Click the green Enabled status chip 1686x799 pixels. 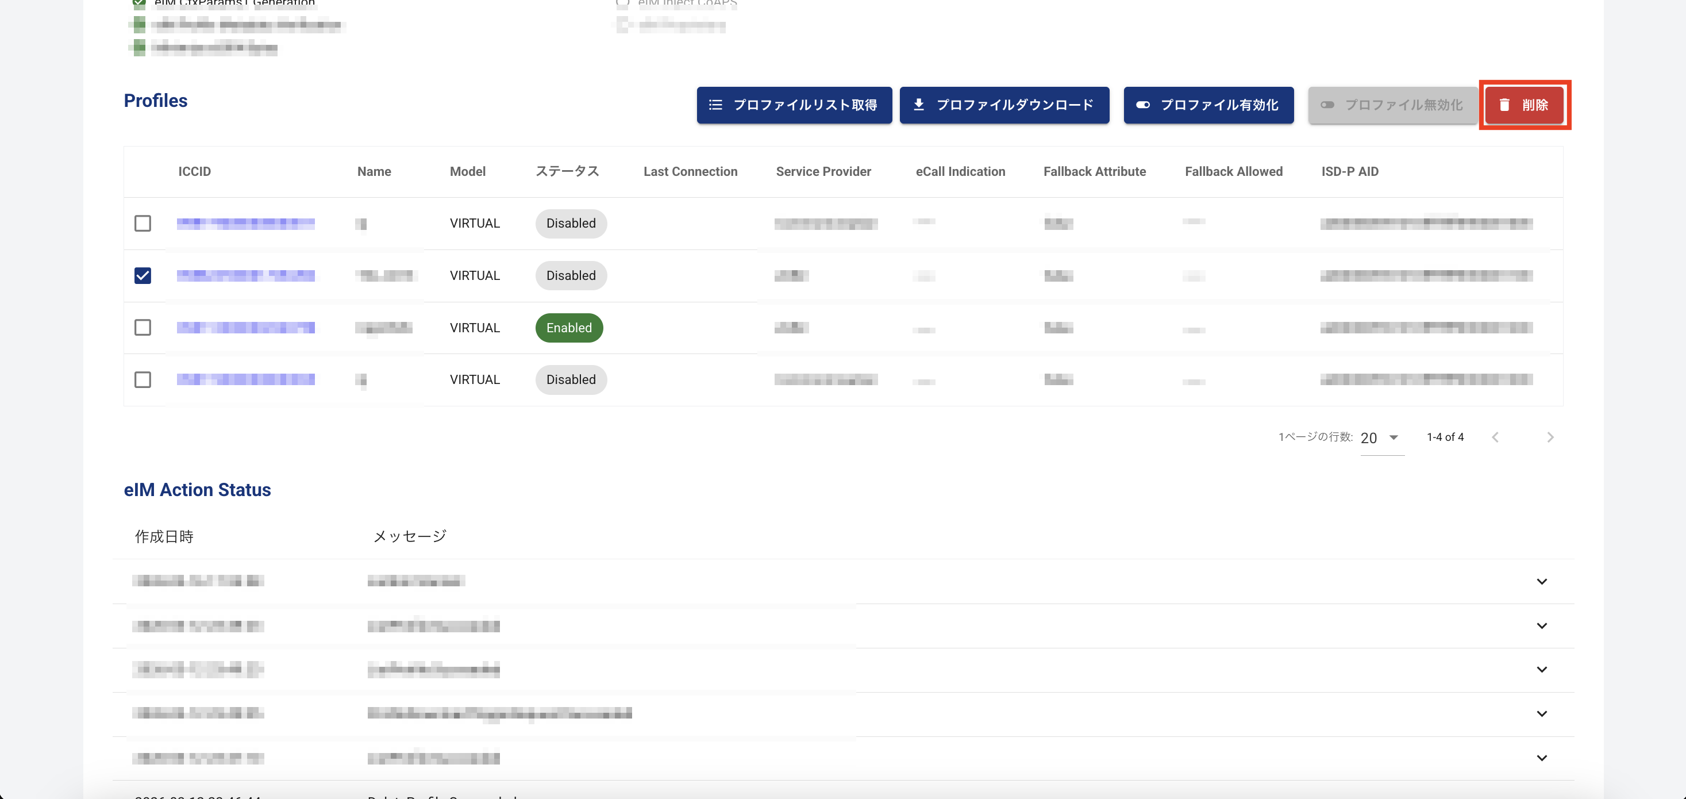tap(569, 328)
